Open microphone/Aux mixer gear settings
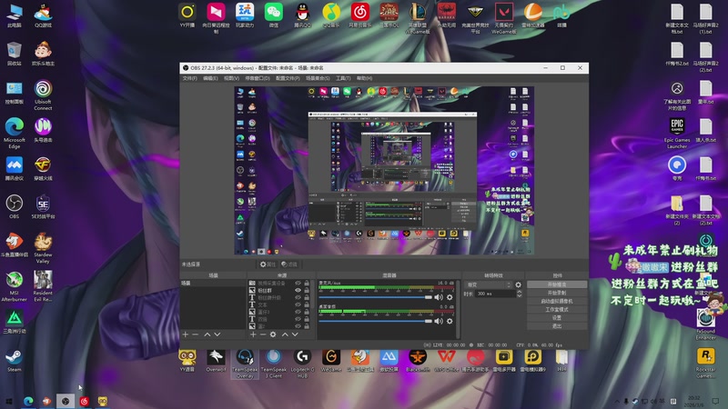This screenshot has height=409, width=728. point(450,297)
